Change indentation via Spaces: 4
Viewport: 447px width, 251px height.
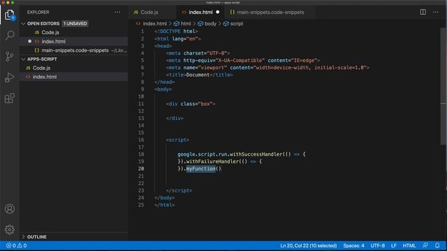click(353, 245)
